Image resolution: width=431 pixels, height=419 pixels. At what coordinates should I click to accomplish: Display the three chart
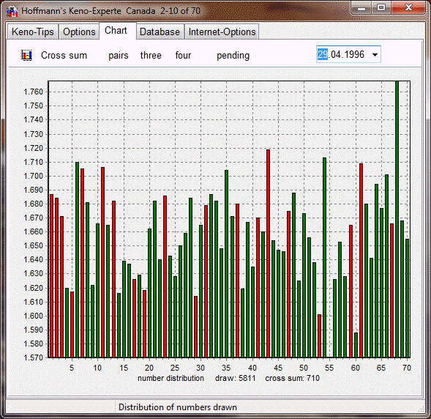(151, 55)
